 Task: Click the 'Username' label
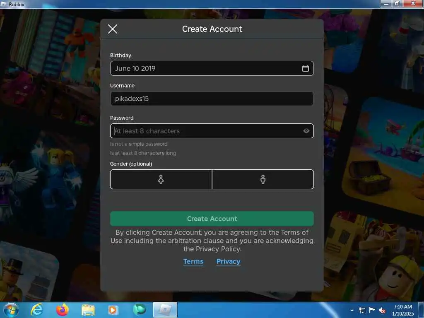click(122, 85)
